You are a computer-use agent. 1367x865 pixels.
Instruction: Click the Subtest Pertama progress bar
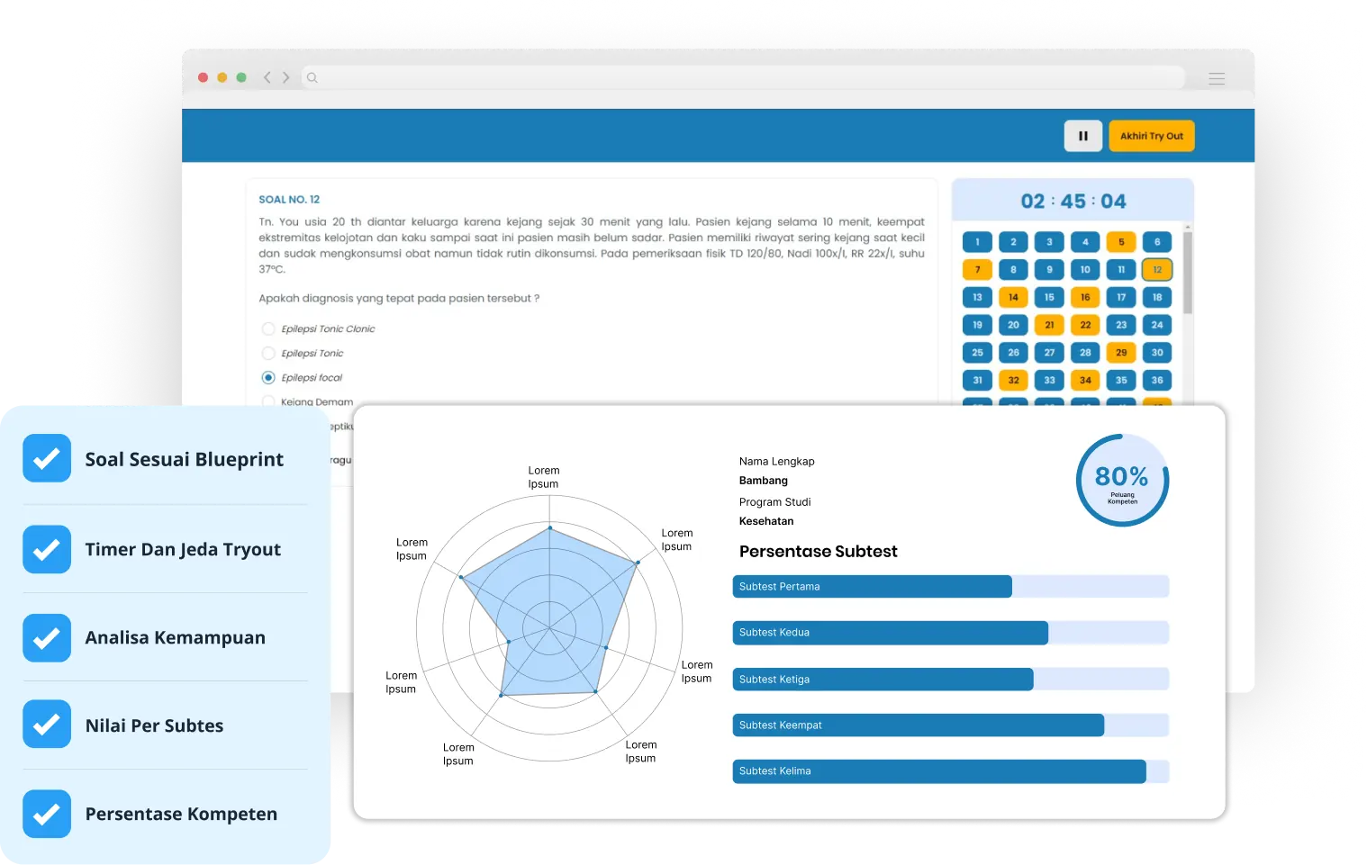click(x=950, y=587)
